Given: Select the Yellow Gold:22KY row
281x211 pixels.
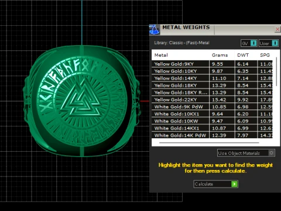Looking at the screenshot, I should 212,100.
